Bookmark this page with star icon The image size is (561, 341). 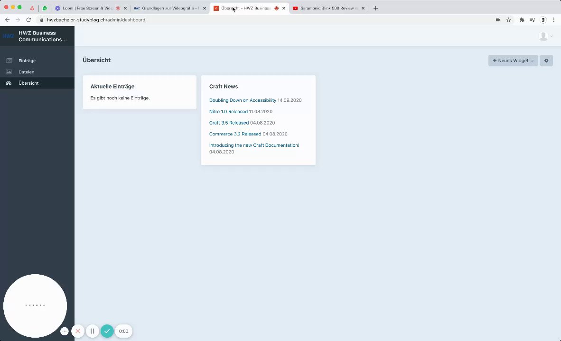pyautogui.click(x=508, y=20)
